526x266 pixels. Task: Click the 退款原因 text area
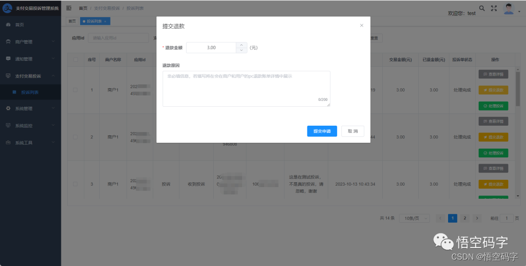(246, 89)
